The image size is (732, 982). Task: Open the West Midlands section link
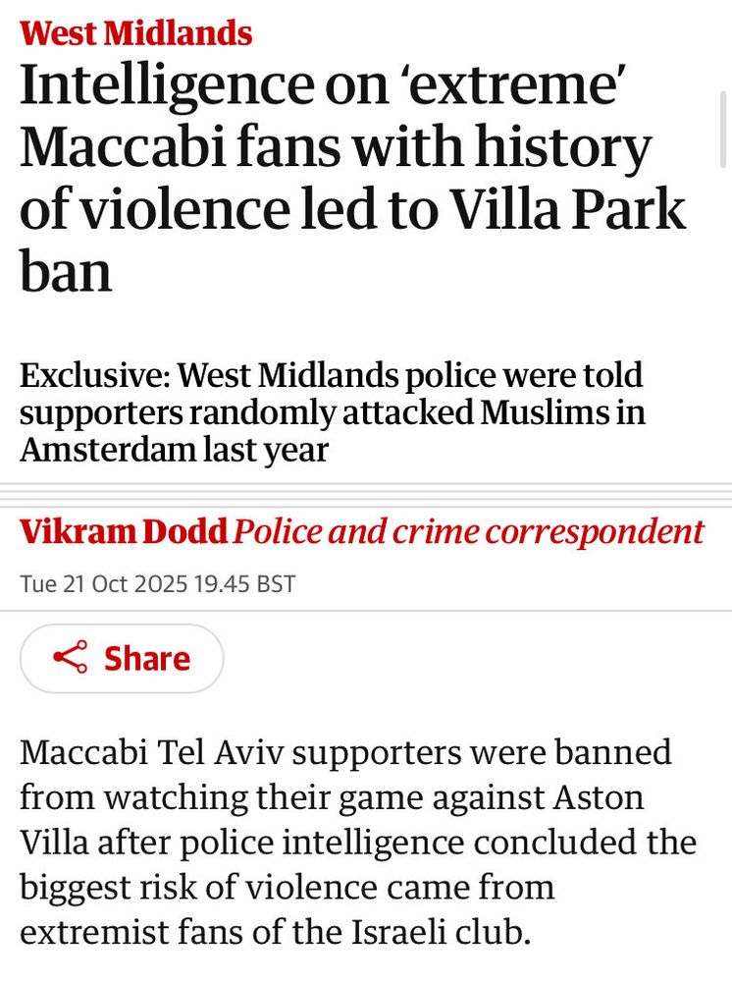[135, 33]
